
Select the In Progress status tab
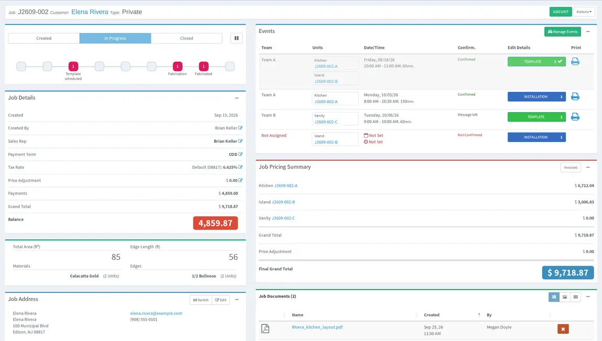[115, 38]
